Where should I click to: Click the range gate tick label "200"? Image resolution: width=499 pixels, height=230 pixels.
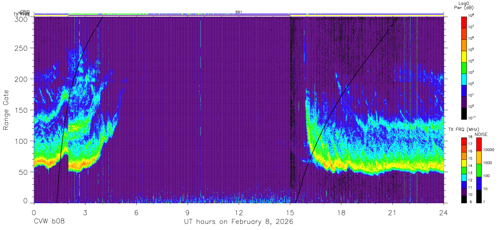pyautogui.click(x=22, y=79)
